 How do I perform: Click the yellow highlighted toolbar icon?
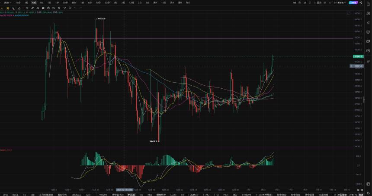click(8, 8)
